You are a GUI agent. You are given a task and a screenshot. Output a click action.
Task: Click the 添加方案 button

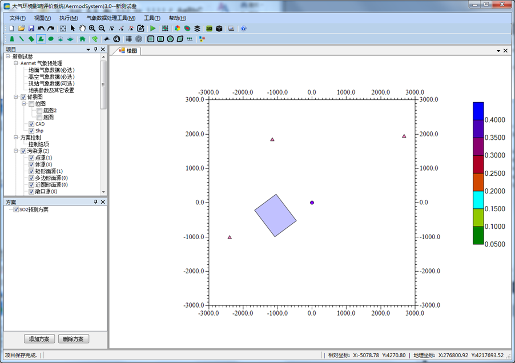[x=39, y=339]
